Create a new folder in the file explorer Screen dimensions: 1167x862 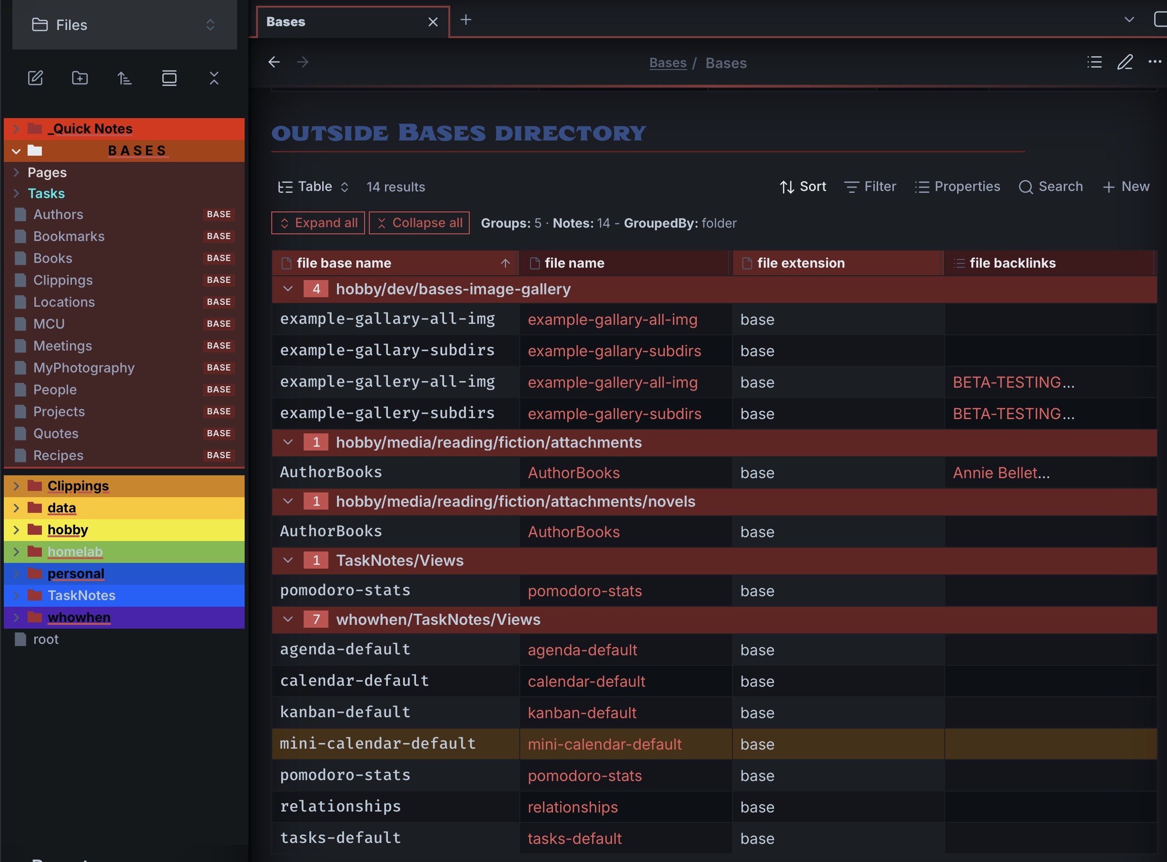coord(80,78)
